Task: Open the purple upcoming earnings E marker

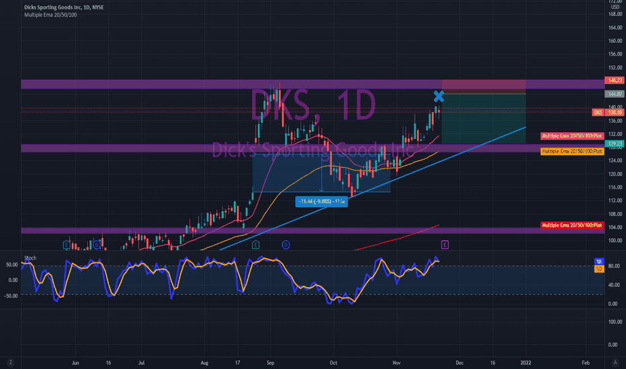Action: click(x=445, y=244)
